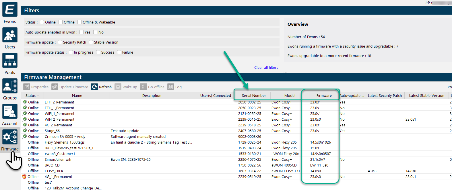Select the Firmware gear icon in sidebar
The image size is (452, 190).
[10, 137]
